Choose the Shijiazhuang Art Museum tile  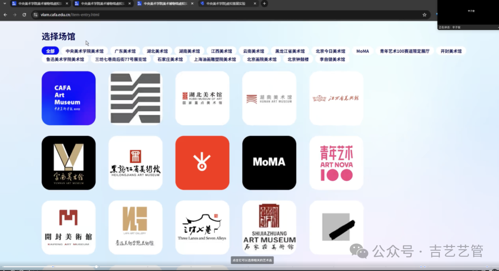pyautogui.click(x=269, y=227)
